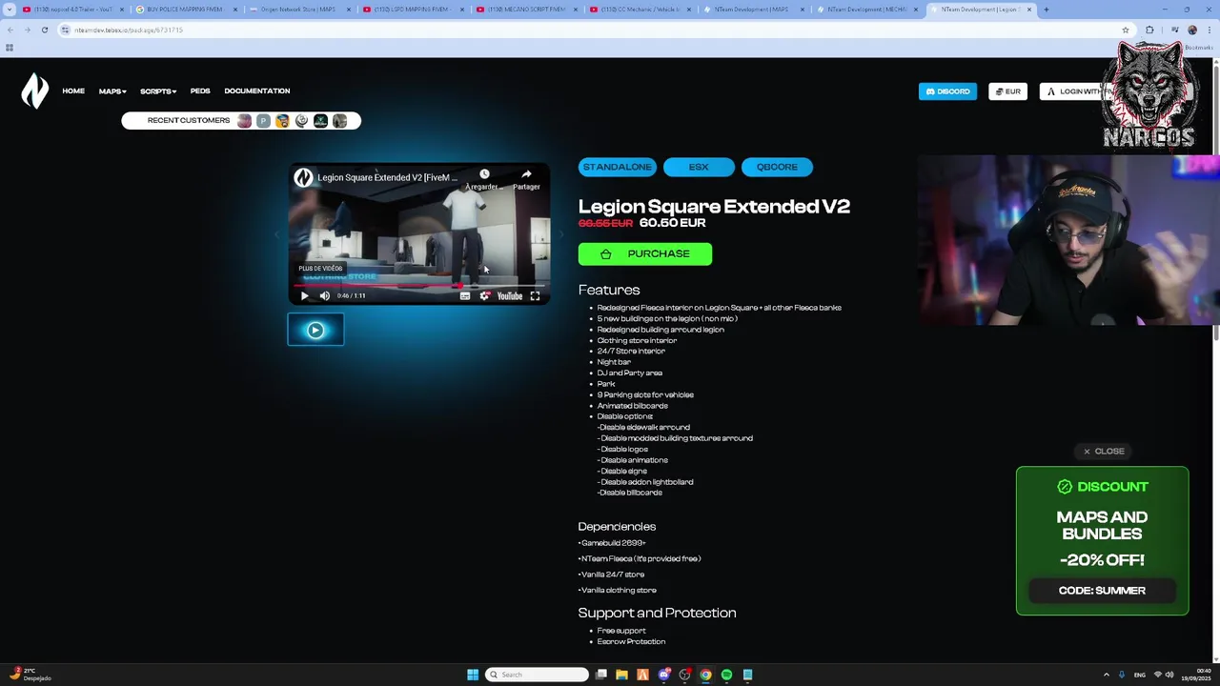
Task: Click the green PURCHASE button
Action: pyautogui.click(x=645, y=254)
